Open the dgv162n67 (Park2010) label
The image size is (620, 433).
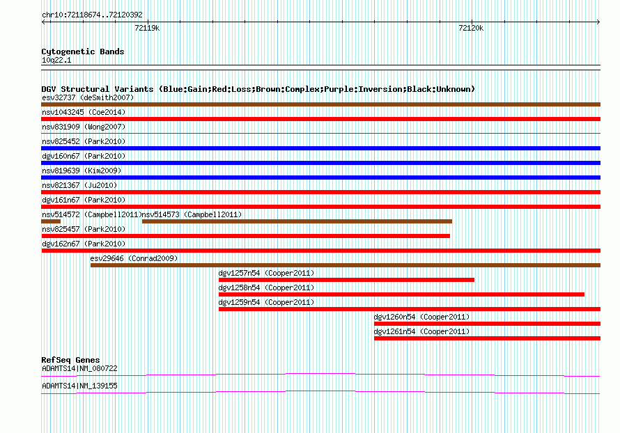pos(84,244)
